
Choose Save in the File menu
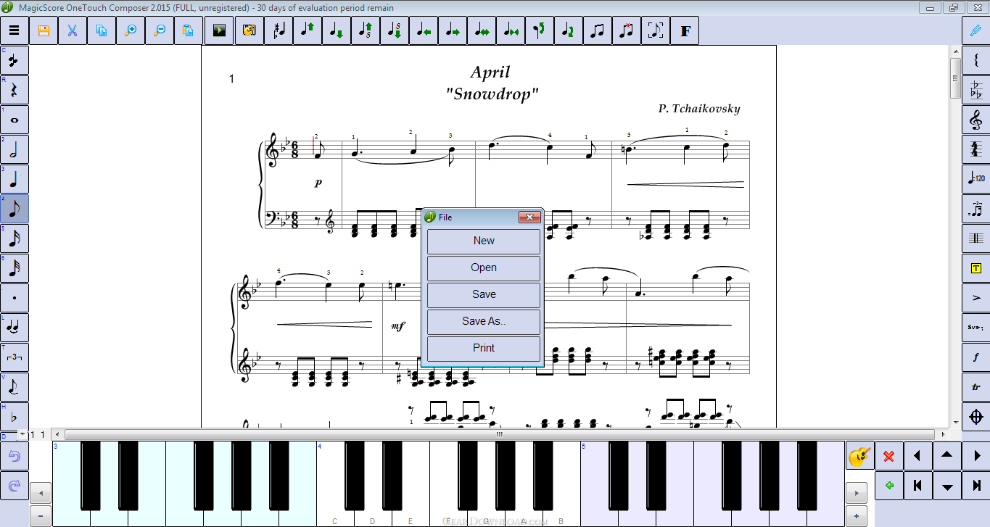point(484,295)
